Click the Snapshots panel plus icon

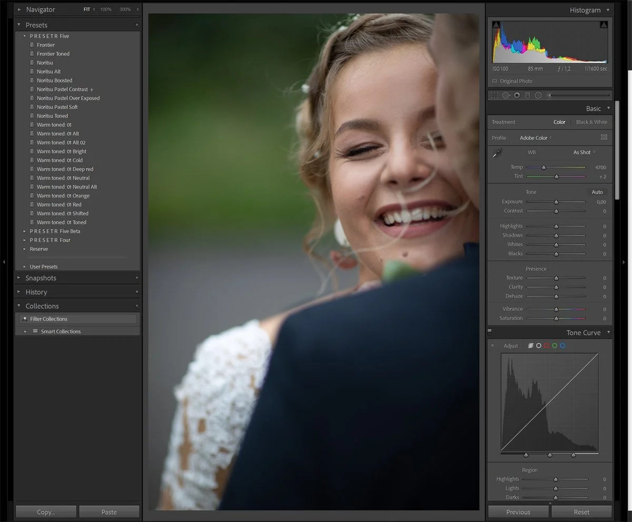[137, 278]
